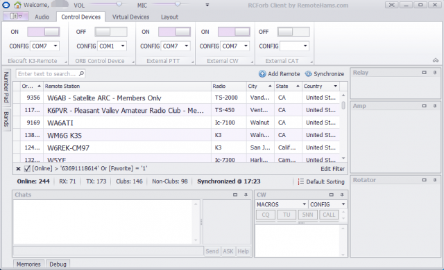Click Synchronize button
Screen dimensions: 444x270
click(325, 74)
